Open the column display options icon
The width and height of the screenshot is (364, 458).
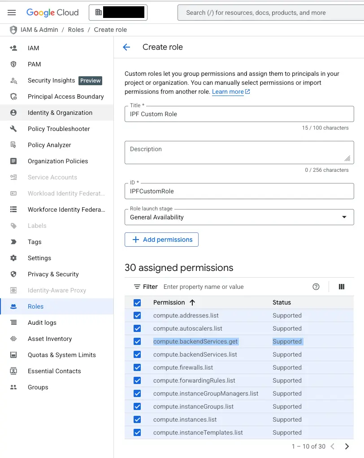(342, 287)
